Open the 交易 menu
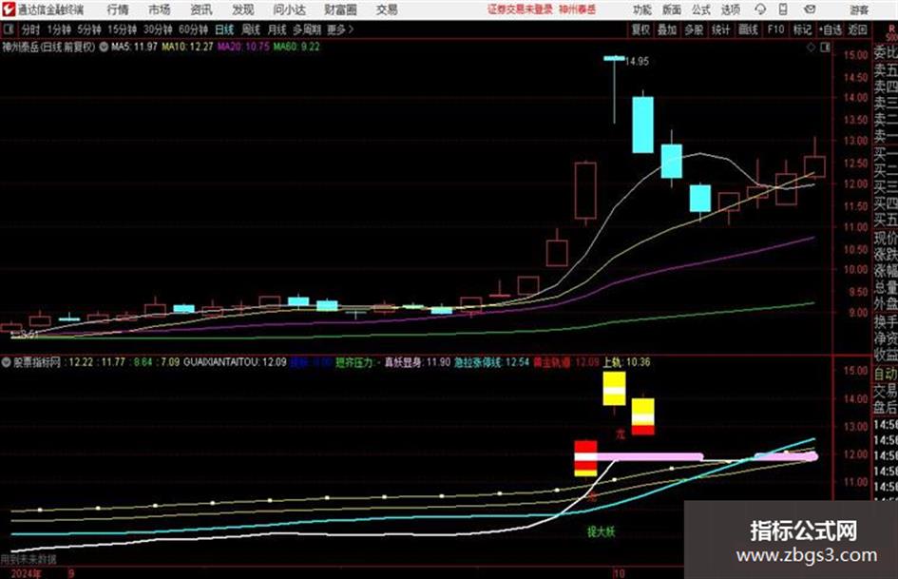The height and width of the screenshot is (579, 898). click(387, 10)
